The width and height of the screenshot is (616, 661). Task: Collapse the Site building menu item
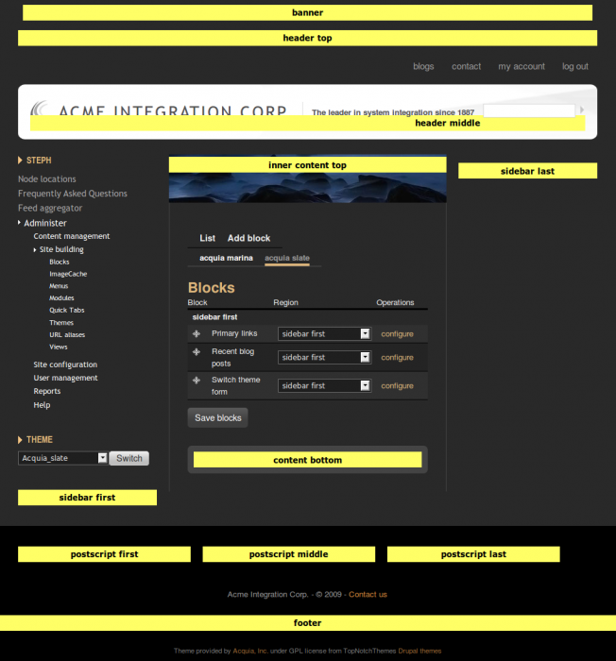click(35, 250)
